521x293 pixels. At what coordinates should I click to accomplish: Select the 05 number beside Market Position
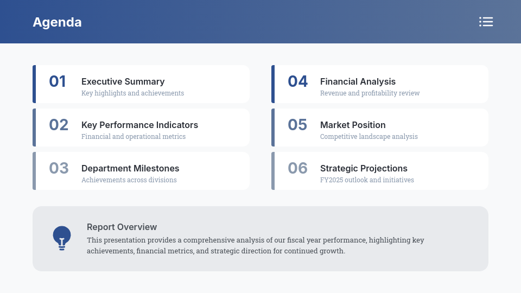(297, 125)
